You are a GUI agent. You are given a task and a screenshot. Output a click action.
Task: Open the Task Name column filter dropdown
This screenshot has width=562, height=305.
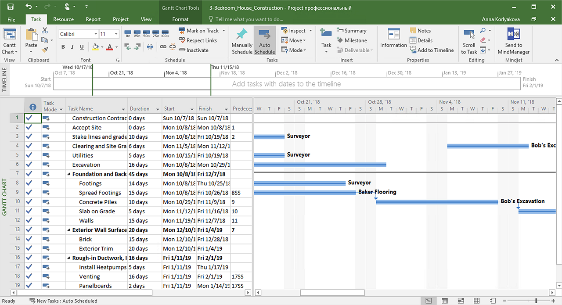coord(123,109)
